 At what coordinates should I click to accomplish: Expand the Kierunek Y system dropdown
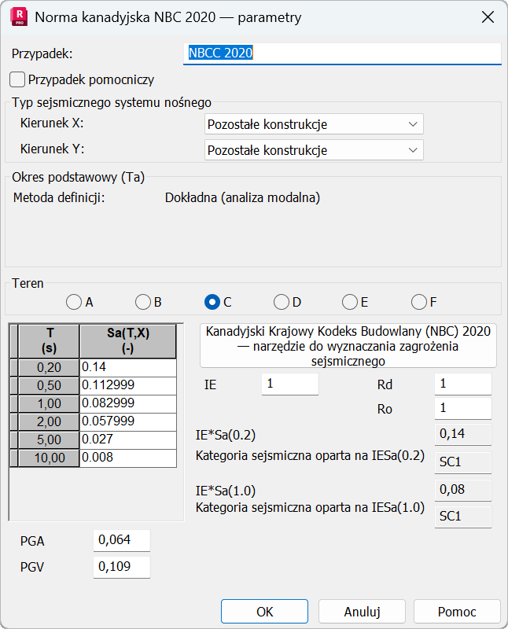click(314, 150)
